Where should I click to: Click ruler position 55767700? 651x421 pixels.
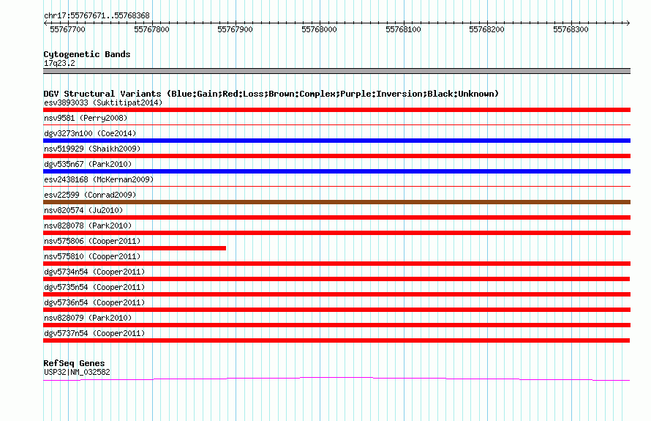(x=67, y=29)
